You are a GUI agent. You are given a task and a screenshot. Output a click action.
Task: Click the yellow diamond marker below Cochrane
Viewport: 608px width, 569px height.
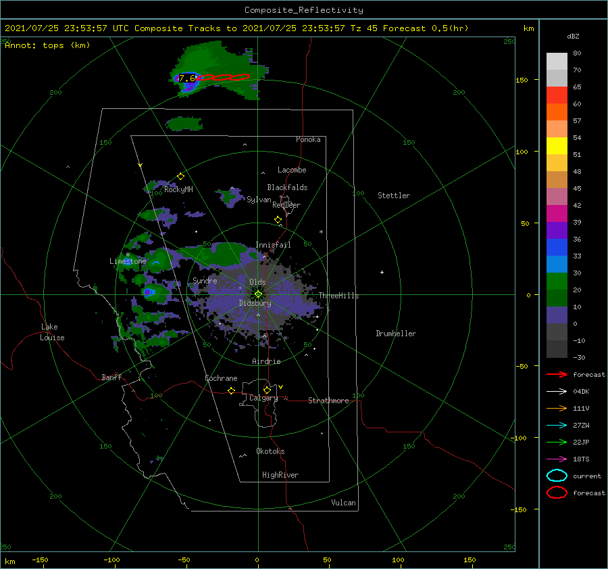231,391
